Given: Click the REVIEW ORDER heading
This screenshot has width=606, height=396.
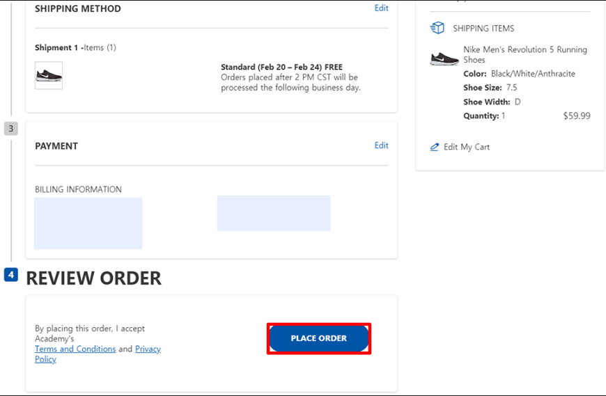Looking at the screenshot, I should click(93, 278).
